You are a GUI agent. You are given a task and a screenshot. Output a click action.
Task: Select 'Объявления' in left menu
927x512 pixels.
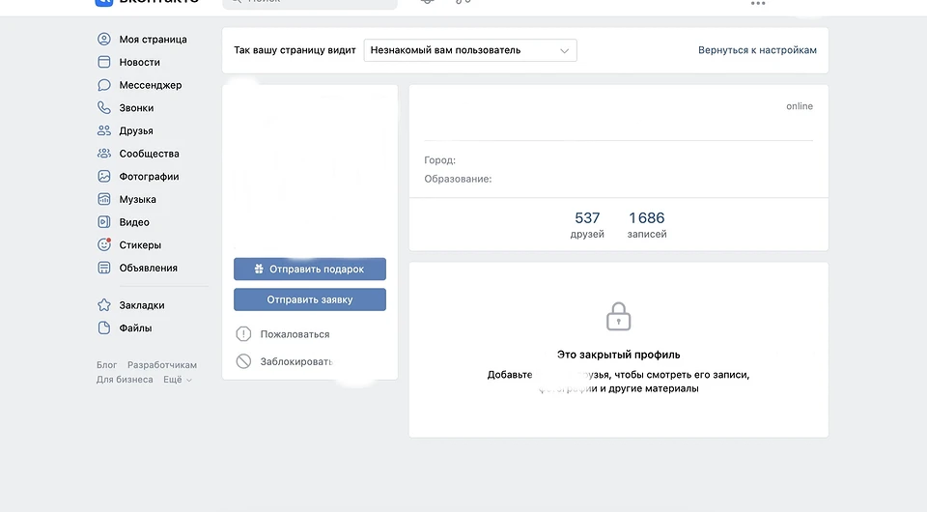coord(148,268)
